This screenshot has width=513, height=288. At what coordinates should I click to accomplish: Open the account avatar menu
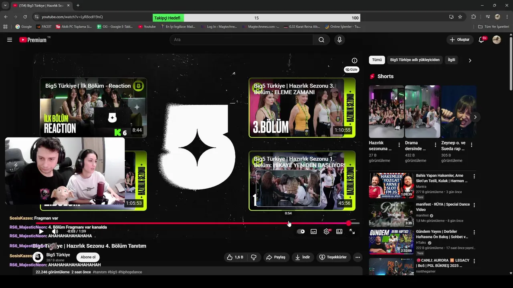click(497, 40)
